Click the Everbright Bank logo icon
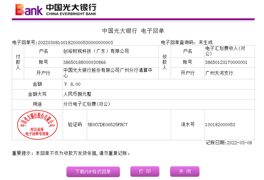The width and height of the screenshot is (264, 180). (29, 10)
